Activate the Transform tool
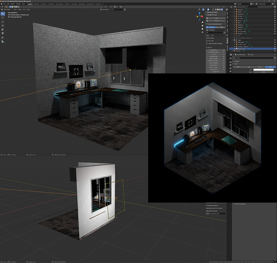The image size is (277, 263). click(x=3, y=33)
